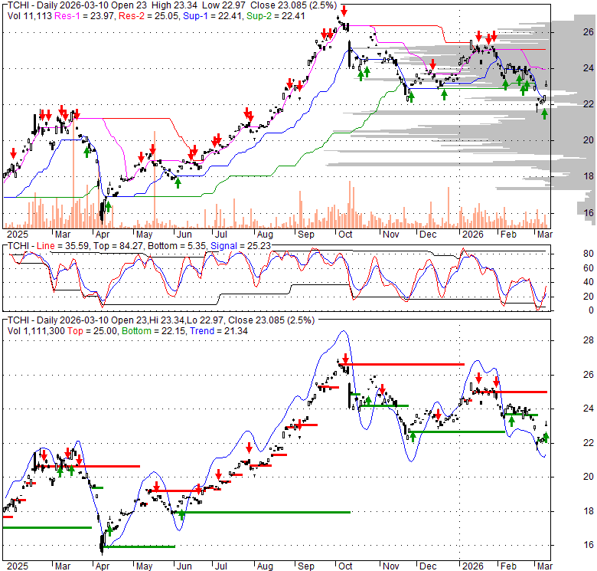Click 'May' on the bottom chart time axis
Image resolution: width=597 pixels, height=571 pixels.
[144, 566]
